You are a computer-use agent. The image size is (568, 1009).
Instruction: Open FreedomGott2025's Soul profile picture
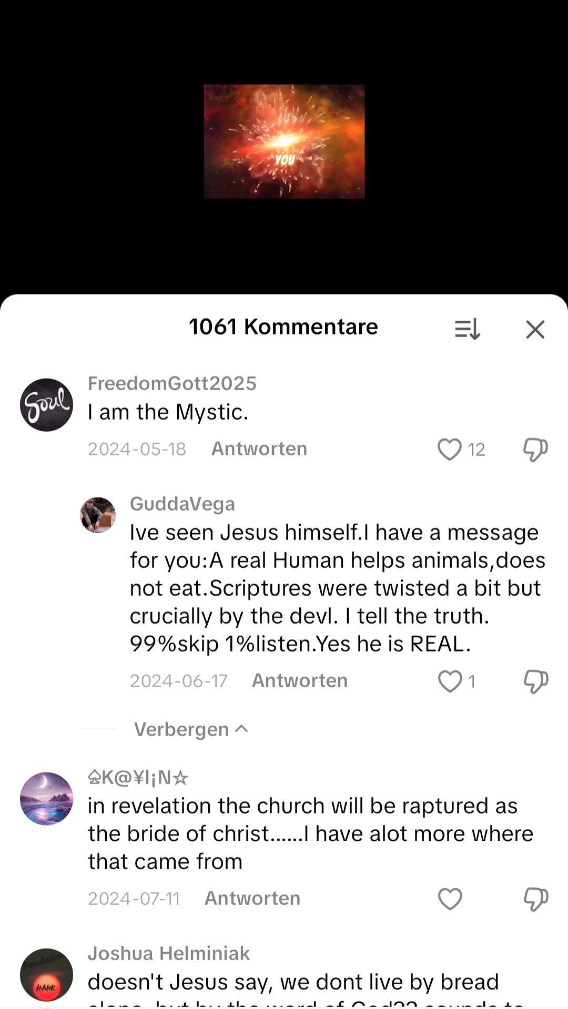(x=46, y=405)
